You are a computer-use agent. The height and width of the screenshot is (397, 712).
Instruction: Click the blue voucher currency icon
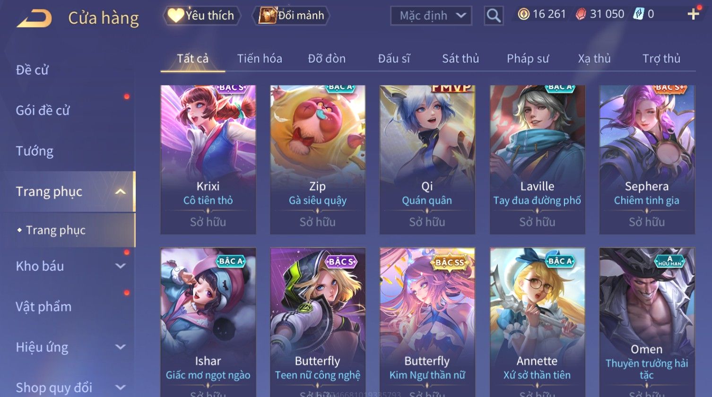click(x=638, y=14)
